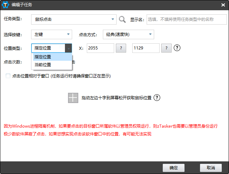Open the circled help icon beside coordinates
Viewport: 229px width, 174px height.
pos(177,48)
